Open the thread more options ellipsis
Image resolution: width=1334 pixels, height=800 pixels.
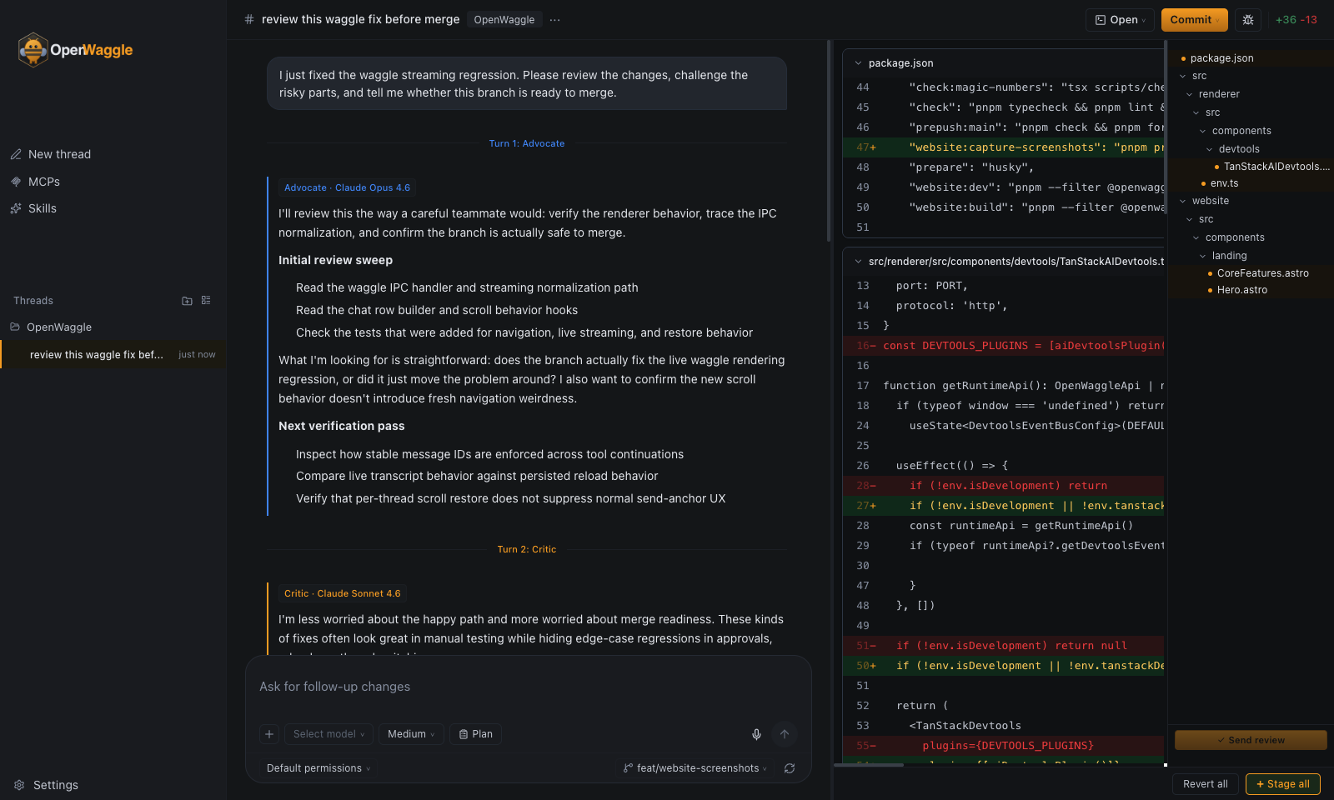(555, 20)
